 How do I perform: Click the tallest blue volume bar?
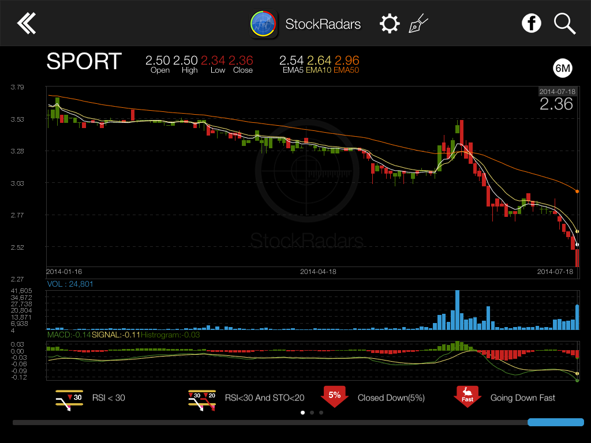pos(457,310)
